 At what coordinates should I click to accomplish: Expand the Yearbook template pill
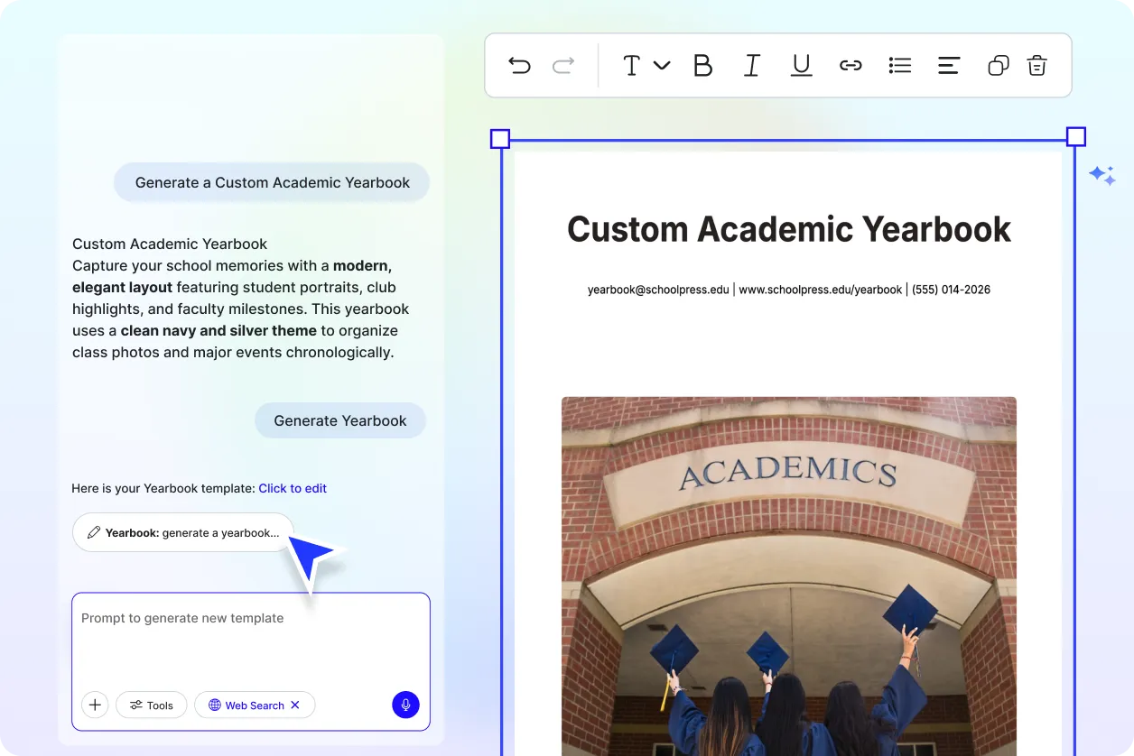(181, 532)
